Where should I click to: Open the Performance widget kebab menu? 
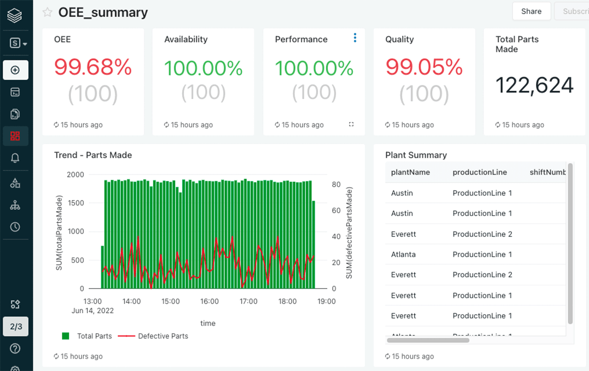point(355,38)
